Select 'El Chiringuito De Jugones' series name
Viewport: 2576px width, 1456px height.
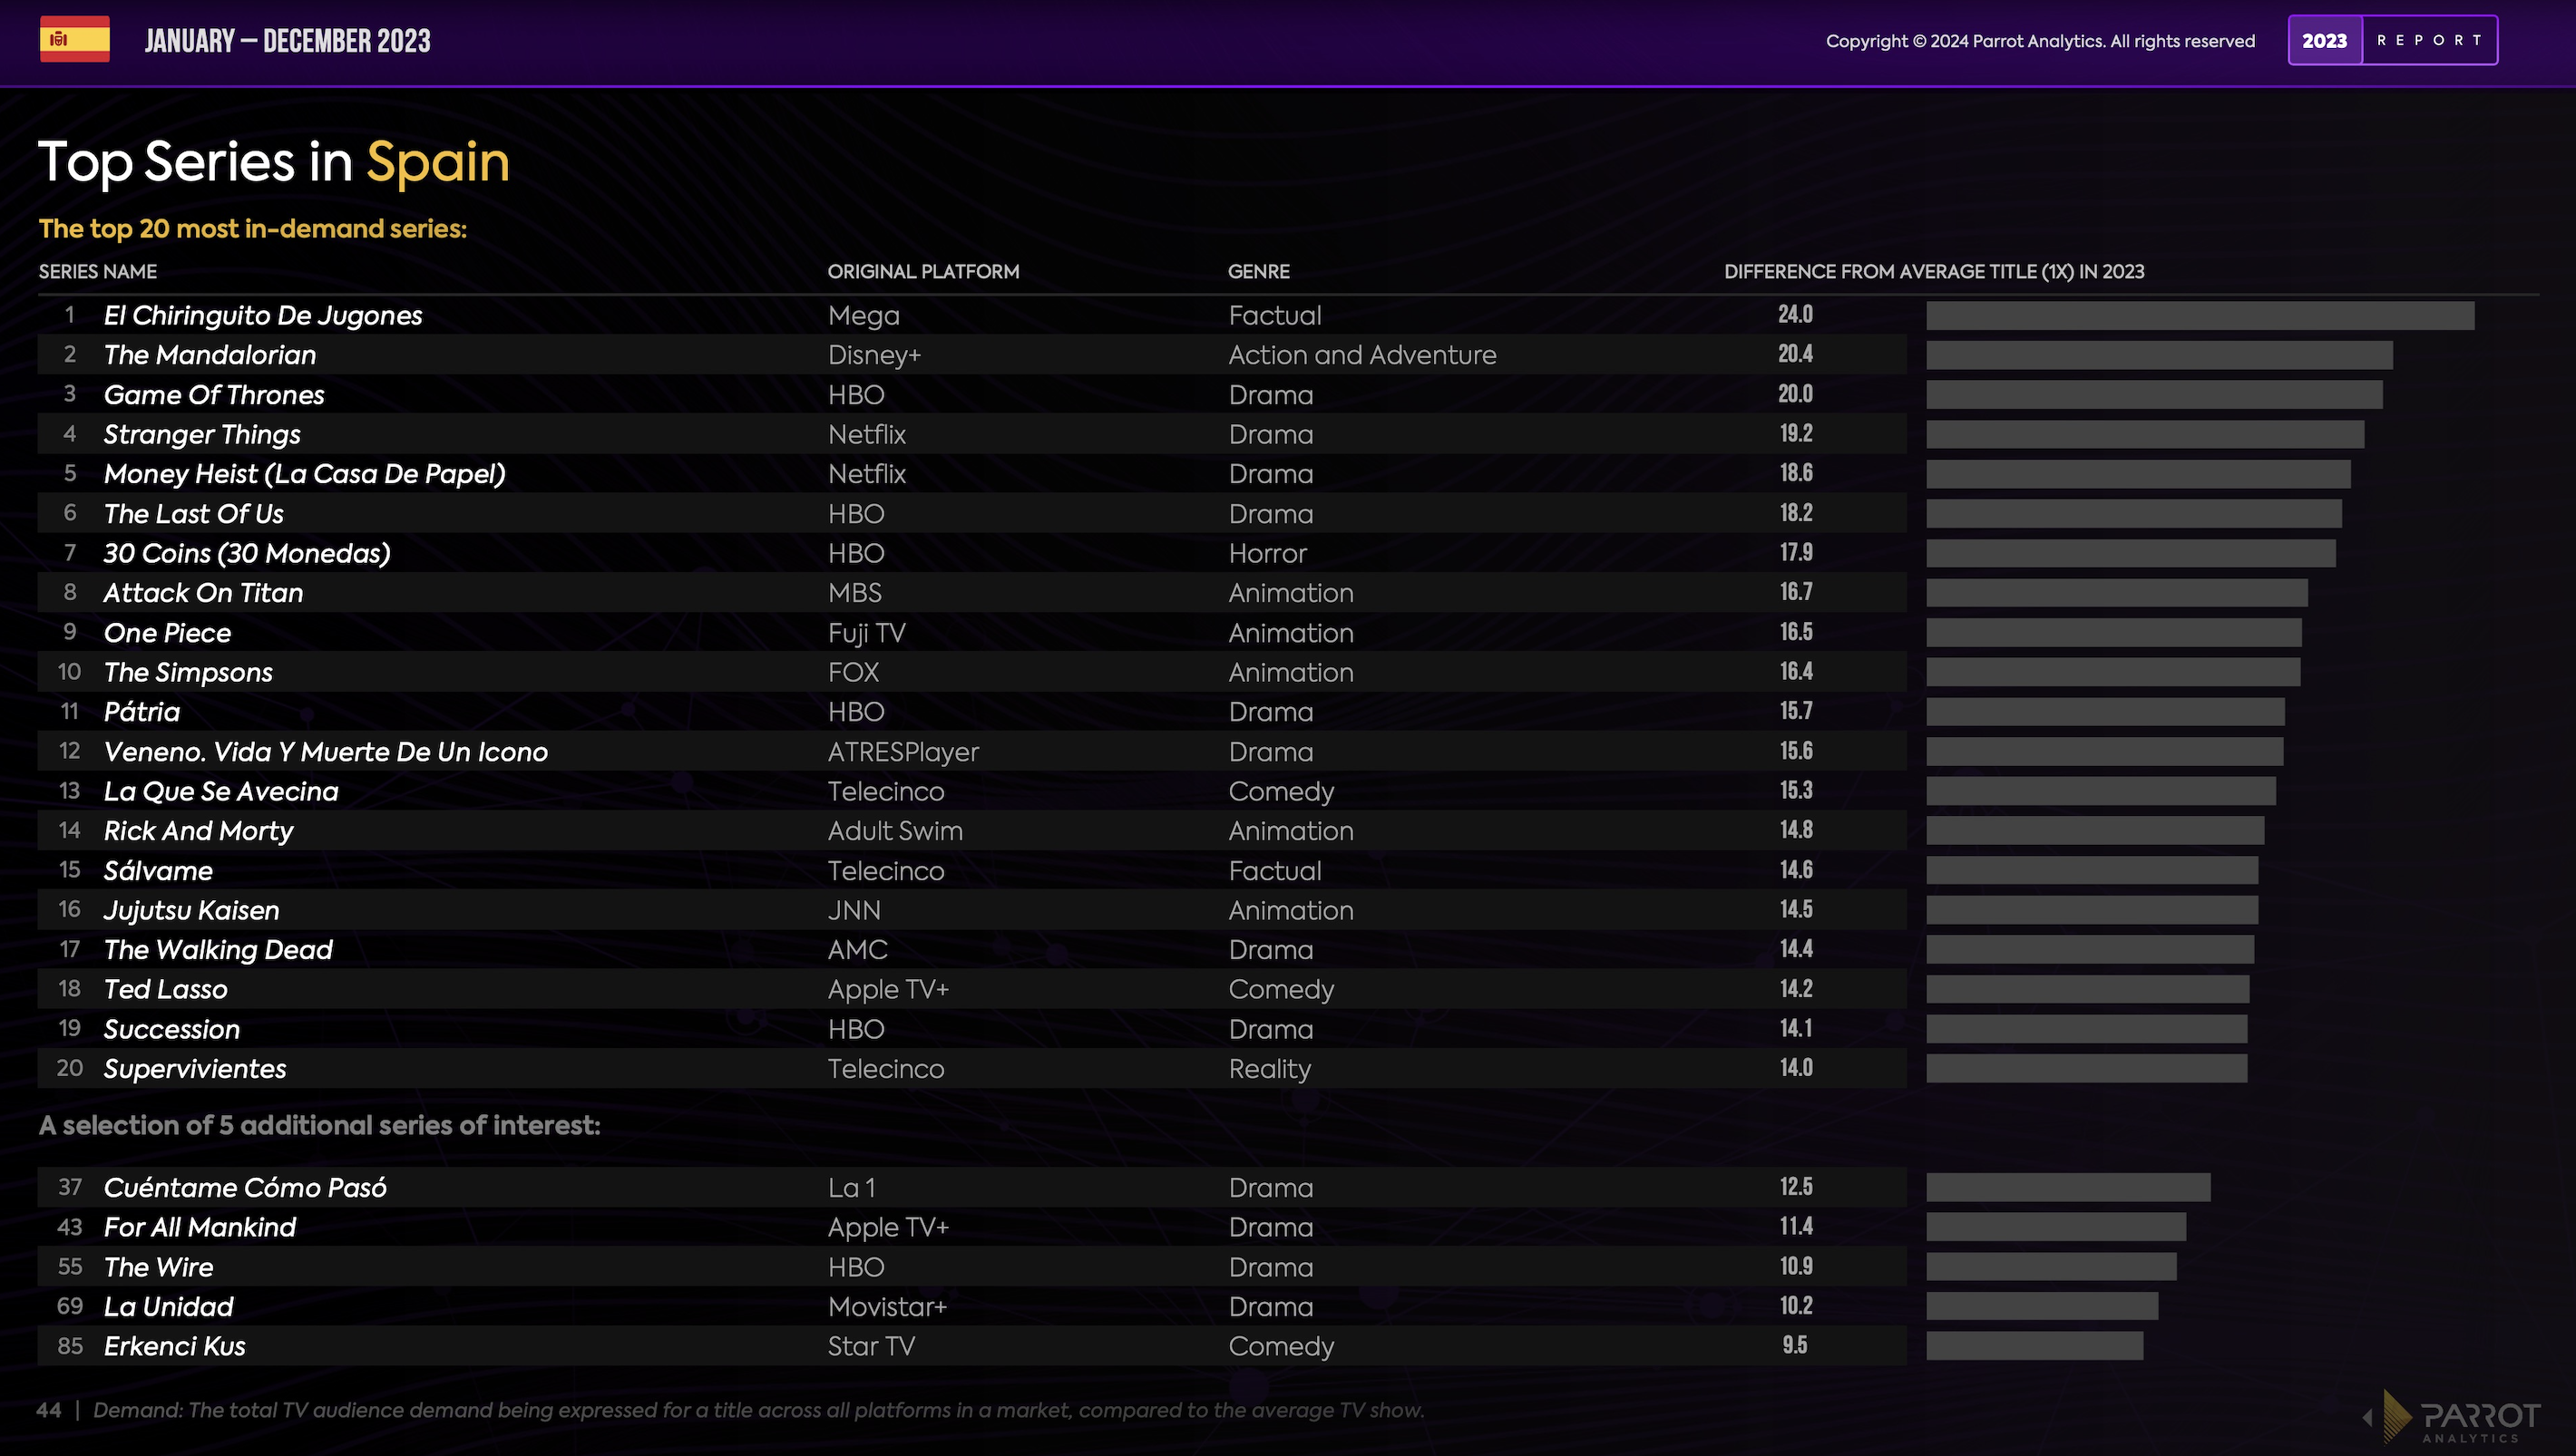click(263, 315)
